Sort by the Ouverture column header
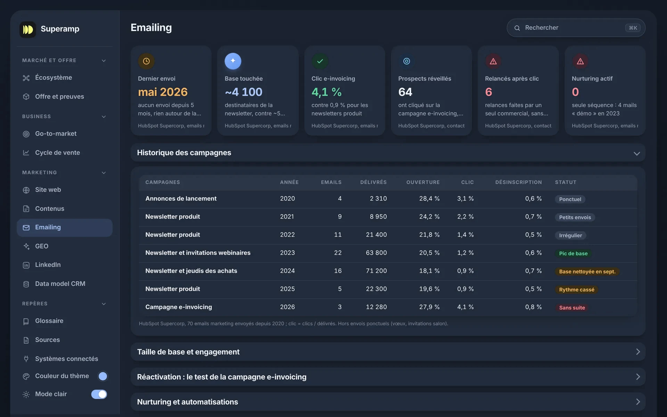The width and height of the screenshot is (667, 417). (423, 182)
